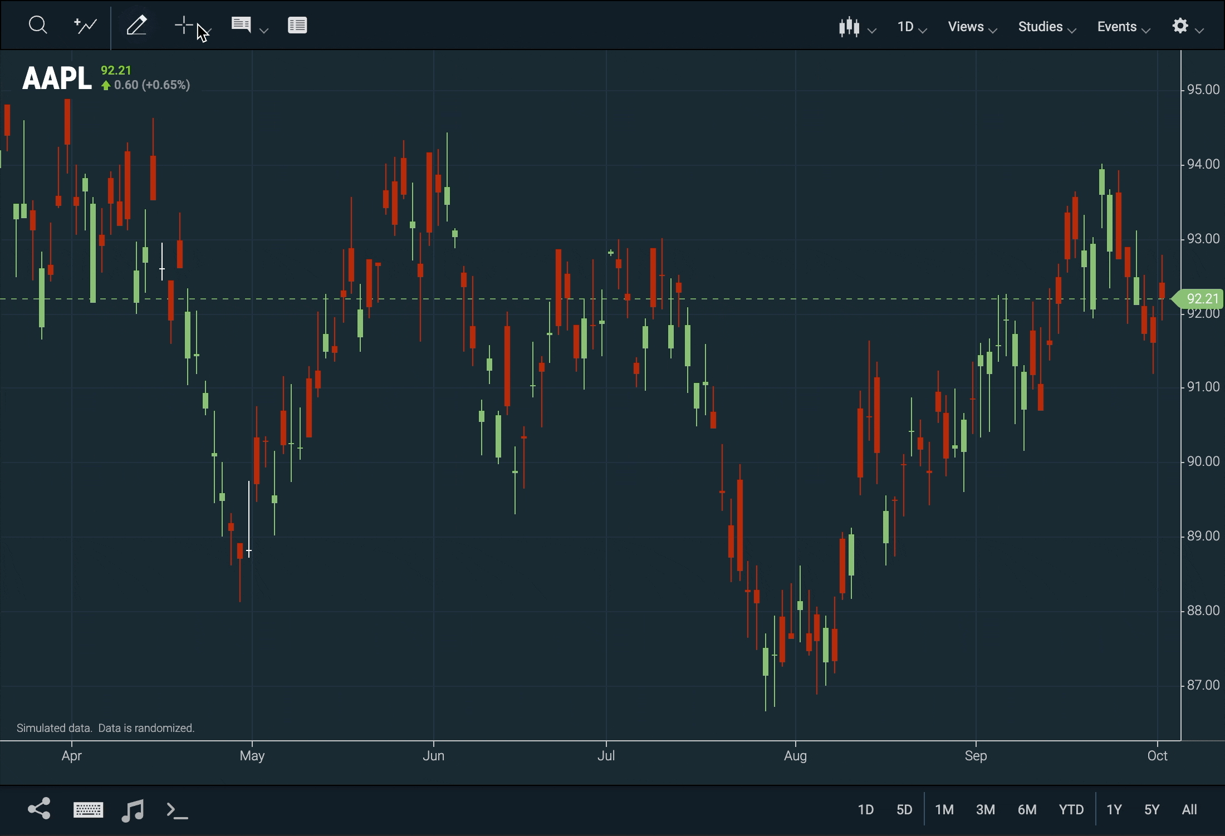Open the Views menu

972,27
